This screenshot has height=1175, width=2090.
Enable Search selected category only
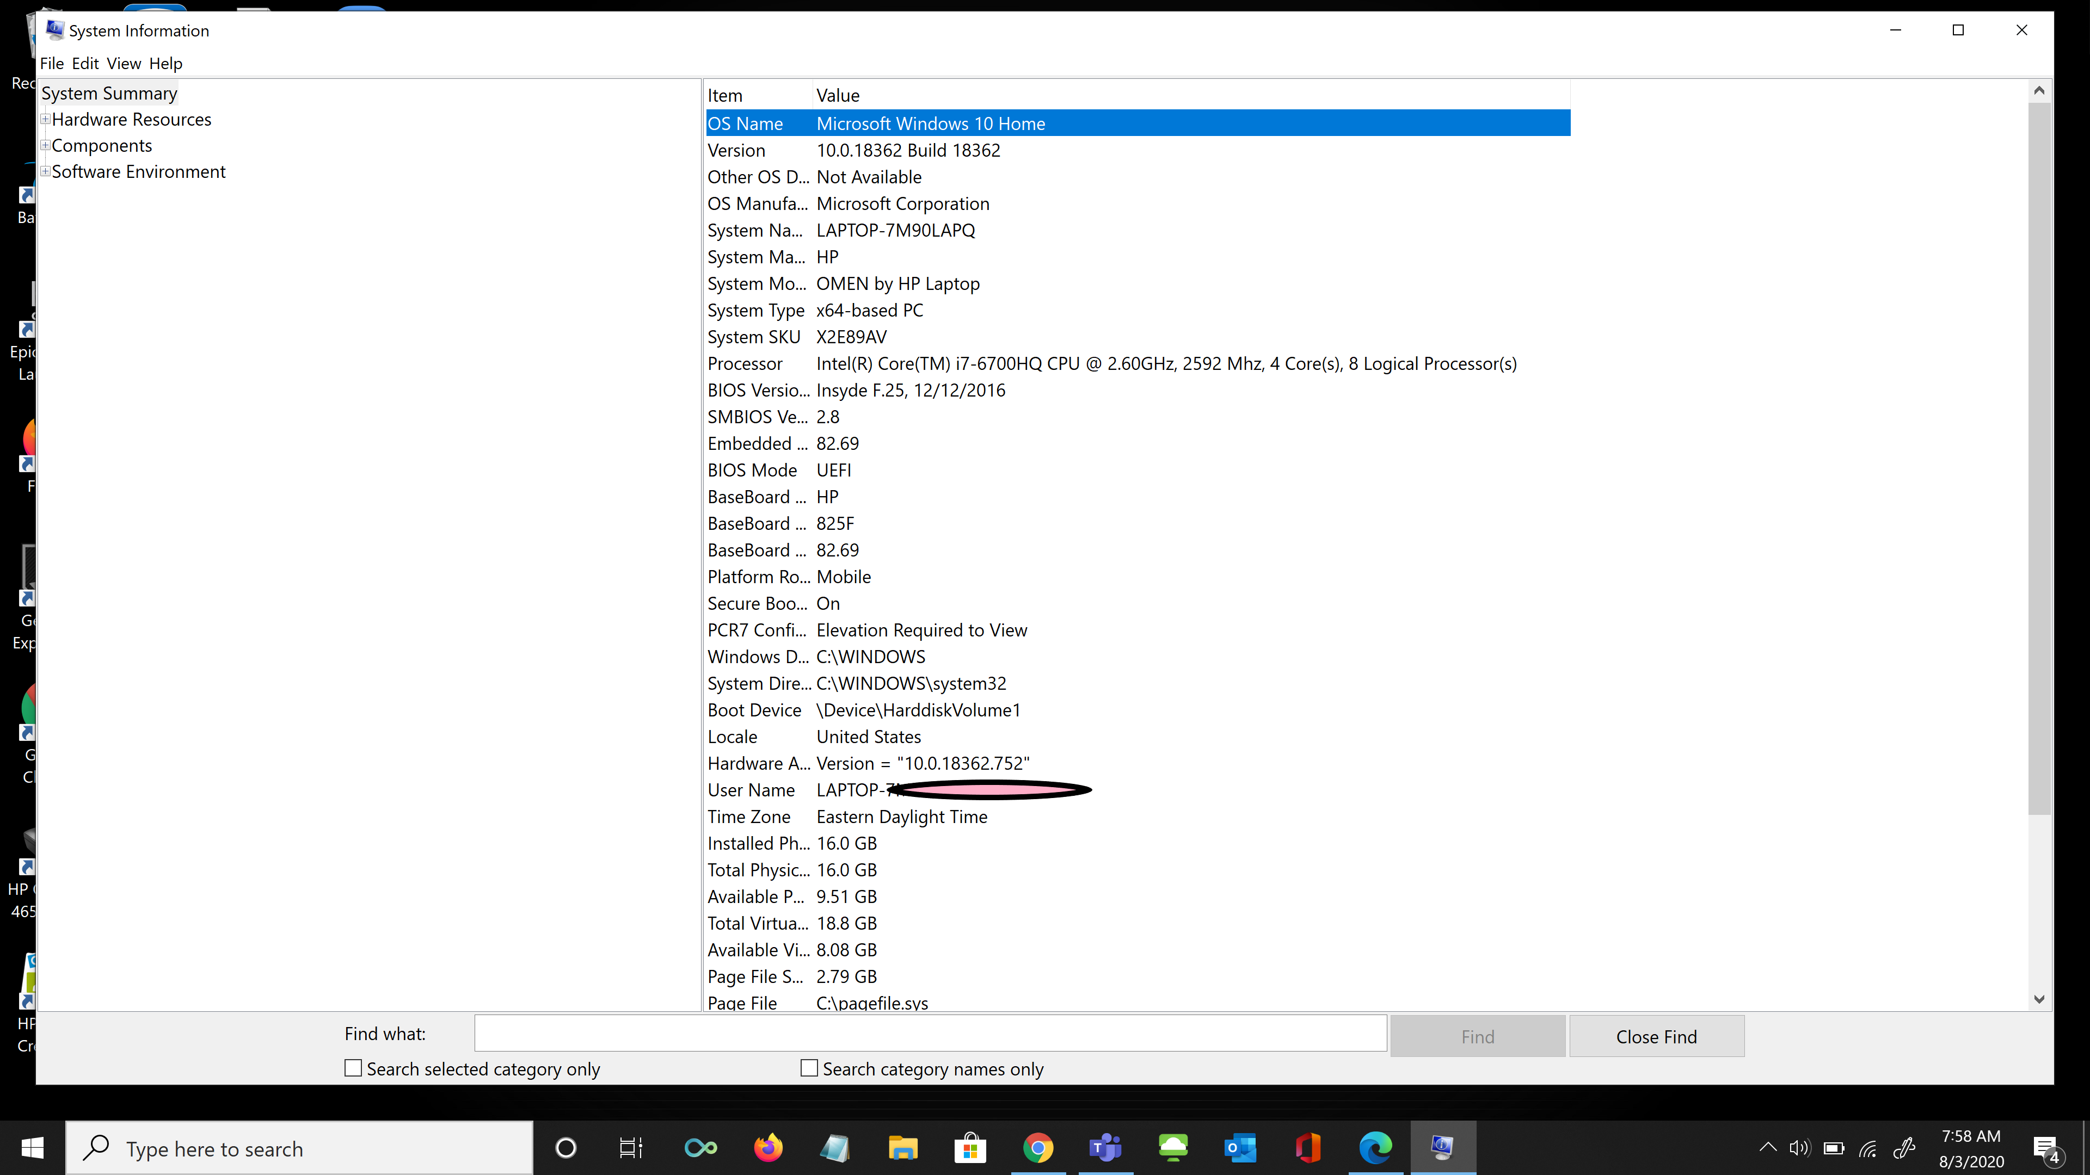[x=353, y=1068]
